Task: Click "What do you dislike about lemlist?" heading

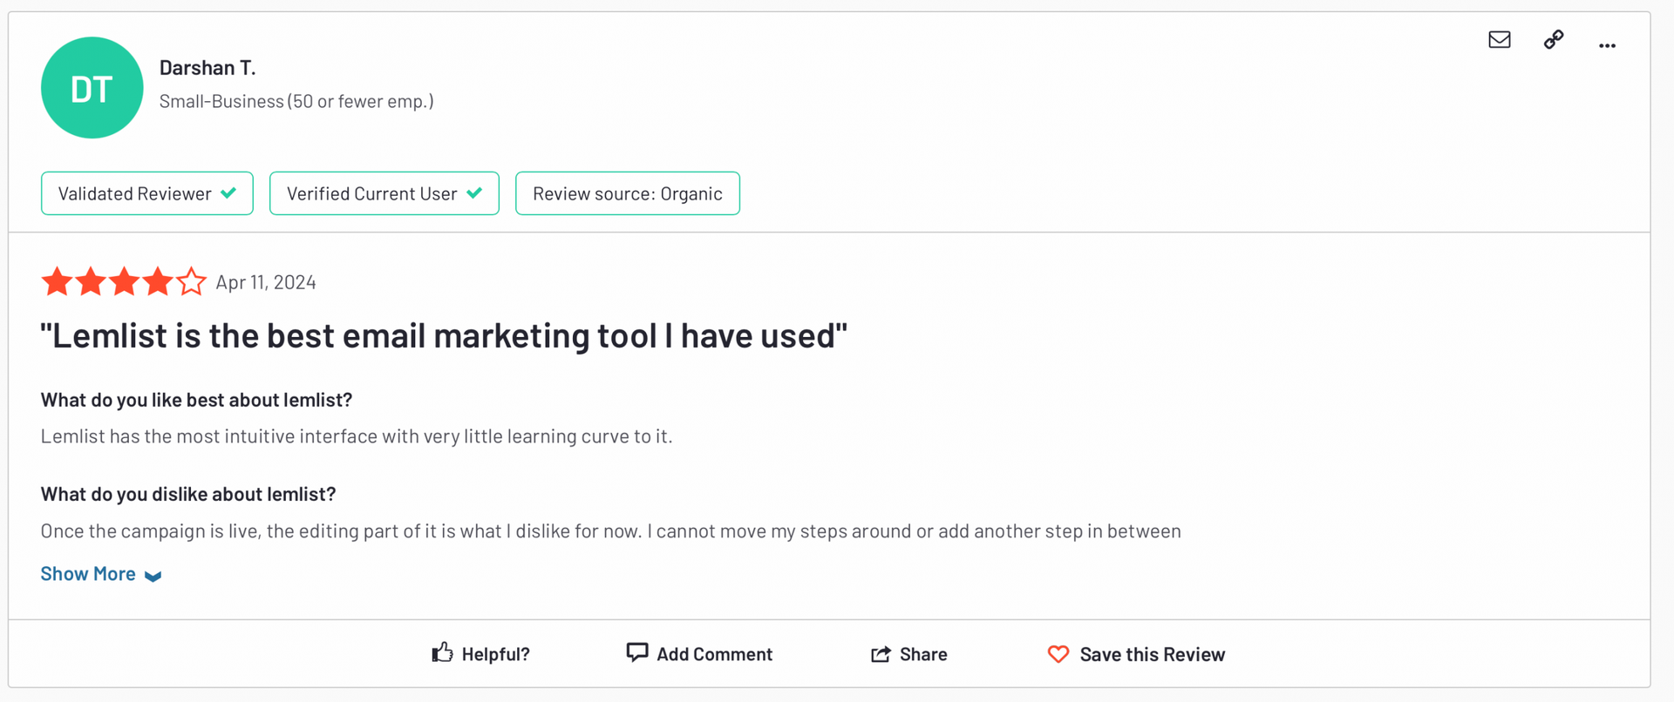Action: point(188,494)
